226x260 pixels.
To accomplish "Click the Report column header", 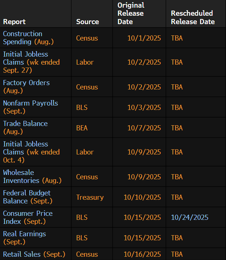I will [x=14, y=22].
